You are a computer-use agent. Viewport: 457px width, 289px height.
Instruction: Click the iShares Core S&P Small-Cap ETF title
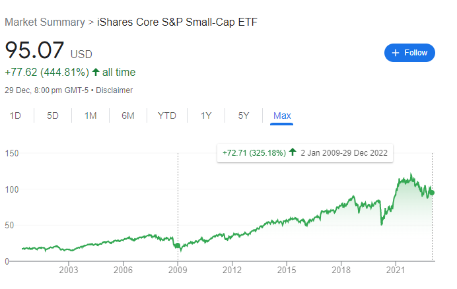[177, 22]
